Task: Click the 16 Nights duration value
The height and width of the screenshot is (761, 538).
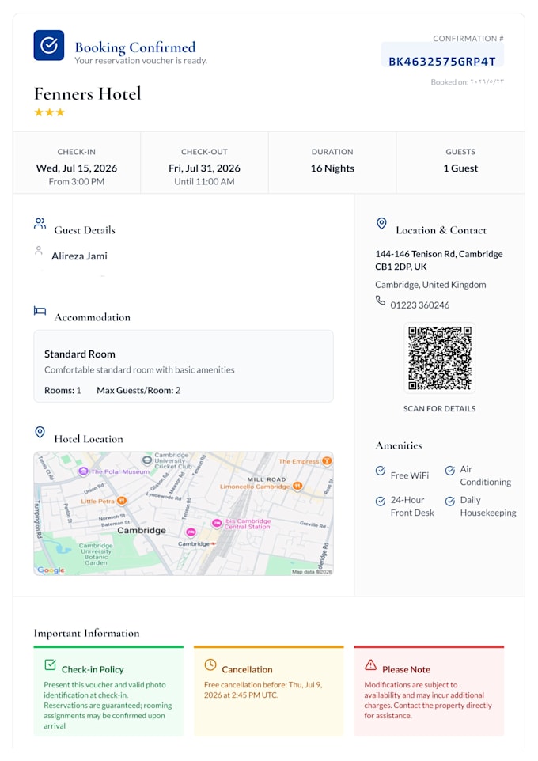Action: coord(332,168)
